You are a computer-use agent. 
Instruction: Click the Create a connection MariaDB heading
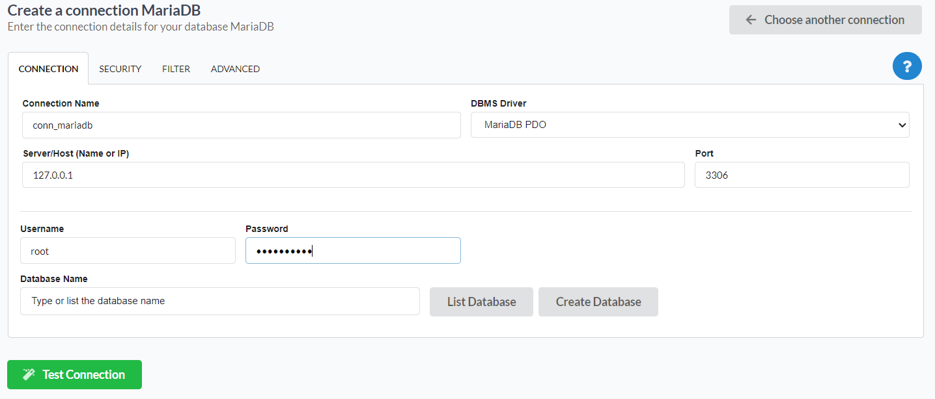(x=103, y=10)
